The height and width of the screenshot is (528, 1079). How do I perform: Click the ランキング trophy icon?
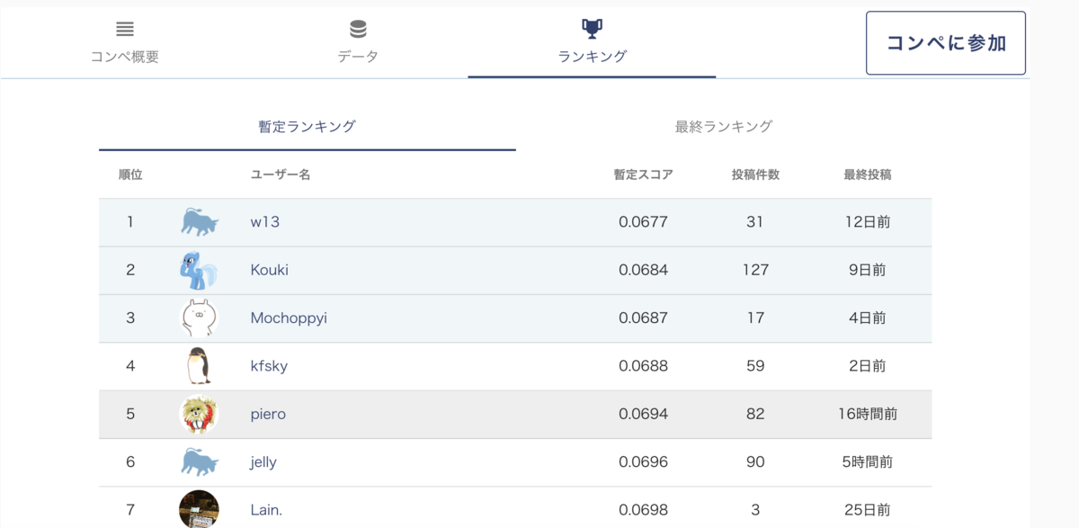click(592, 29)
